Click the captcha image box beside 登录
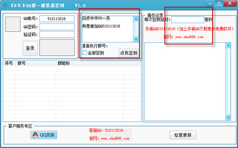This screenshot has height=148, width=238. point(57,48)
